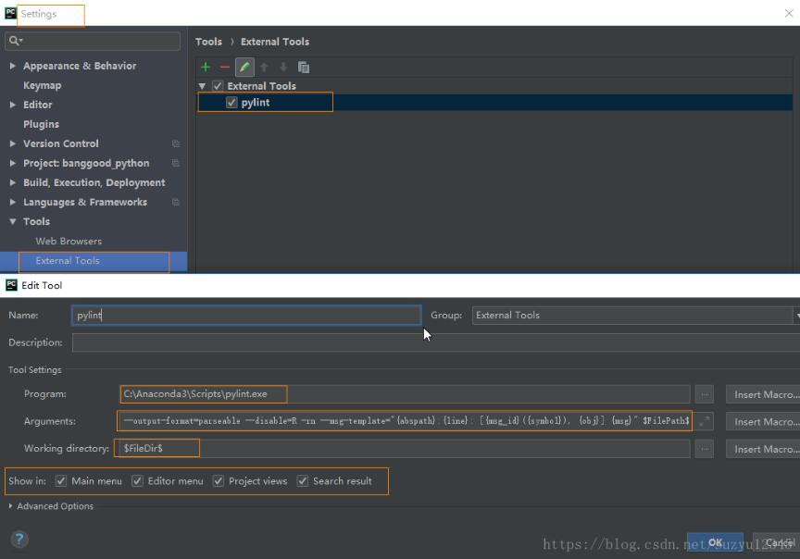Click browse button next to Working directory
This screenshot has height=559, width=800.
705,449
